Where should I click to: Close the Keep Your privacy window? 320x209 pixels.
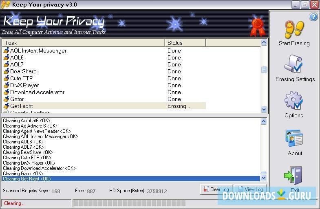tap(314, 4)
